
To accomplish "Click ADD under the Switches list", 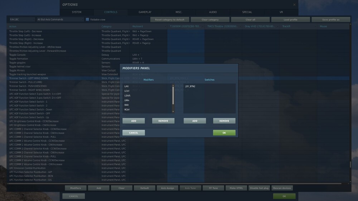I will pyautogui.click(x=195, y=121).
